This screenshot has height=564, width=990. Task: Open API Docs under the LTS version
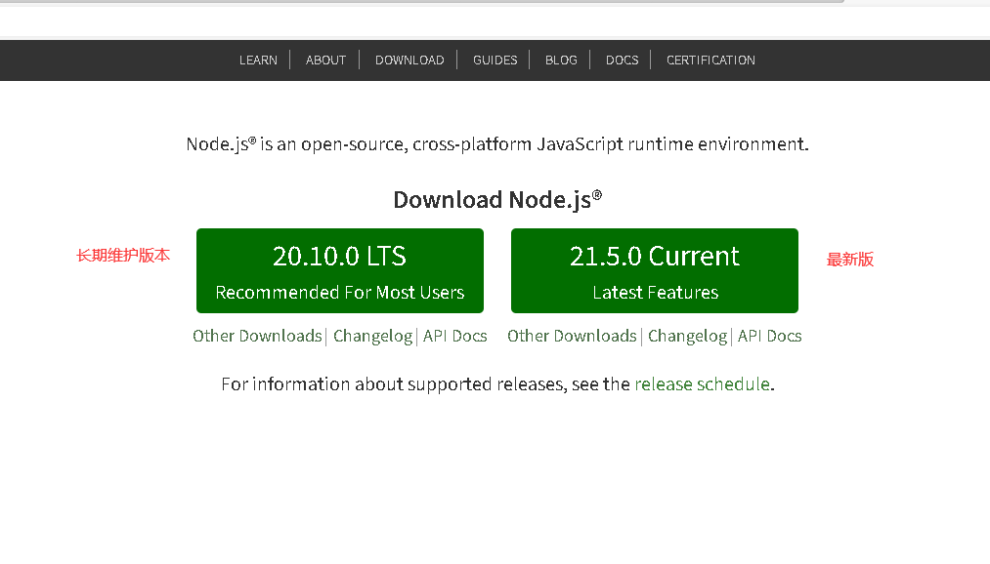pyautogui.click(x=455, y=336)
